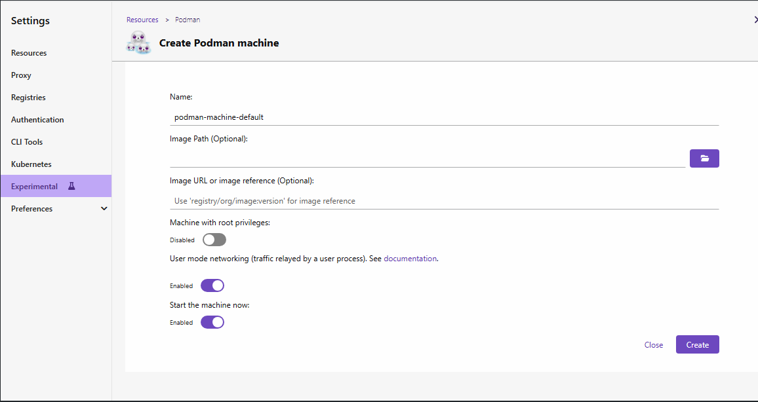The image size is (758, 402).
Task: Click the folder browse icon button
Action: click(x=704, y=158)
